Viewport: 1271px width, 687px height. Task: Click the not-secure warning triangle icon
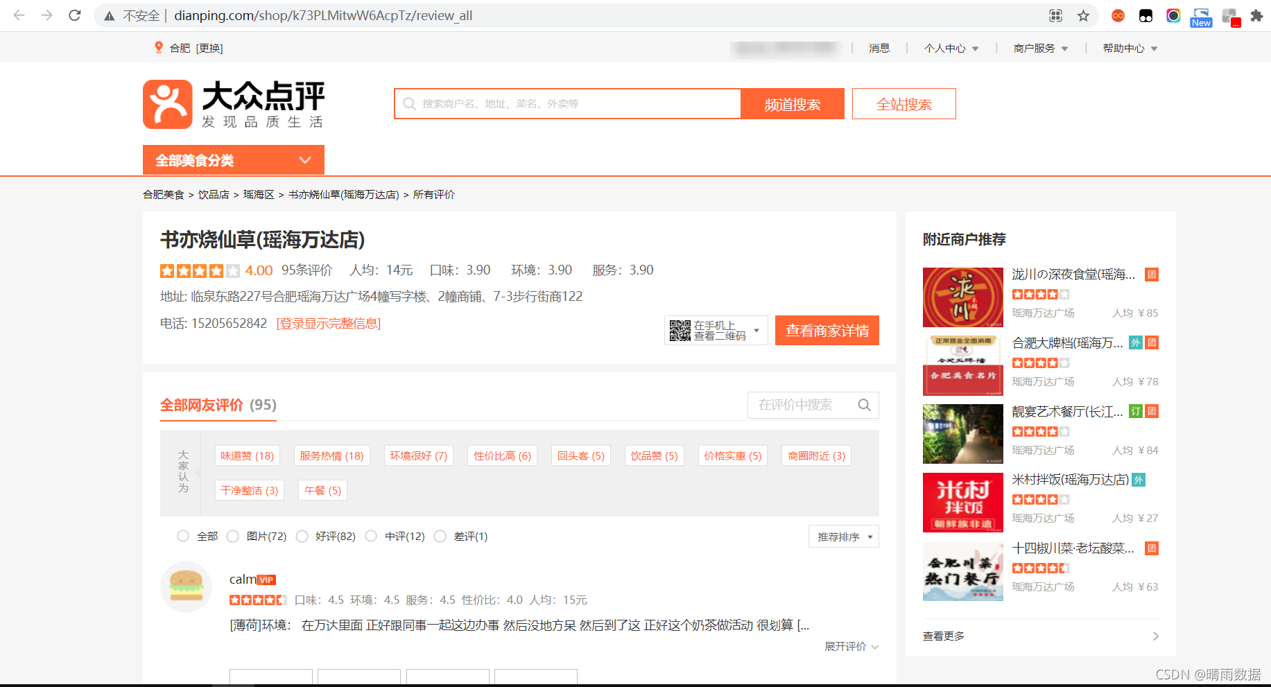click(110, 16)
